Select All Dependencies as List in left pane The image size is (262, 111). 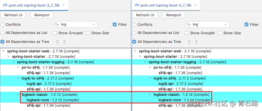[2, 33]
